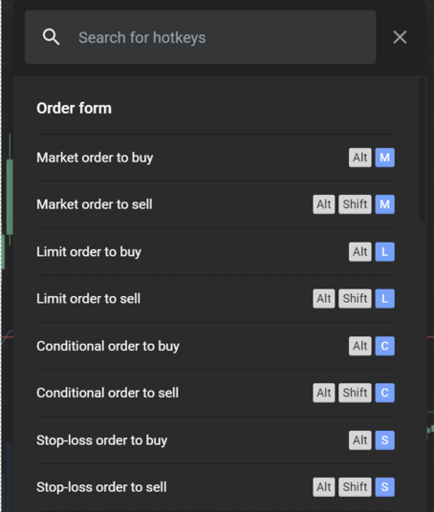
Task: Click the C key badge for Conditional buy
Action: 384,346
